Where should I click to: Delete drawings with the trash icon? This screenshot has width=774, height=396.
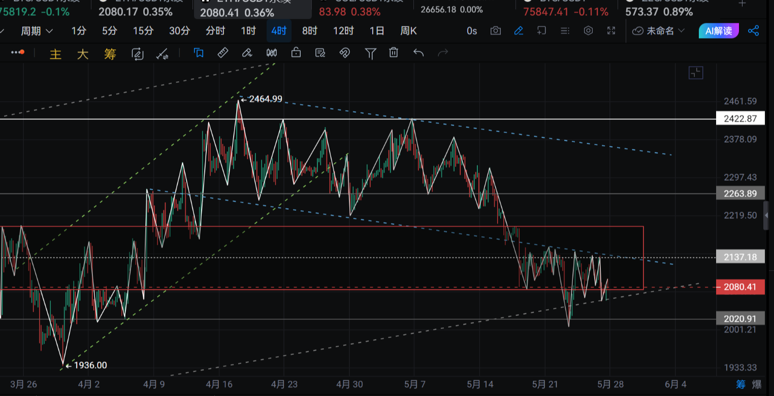(394, 53)
